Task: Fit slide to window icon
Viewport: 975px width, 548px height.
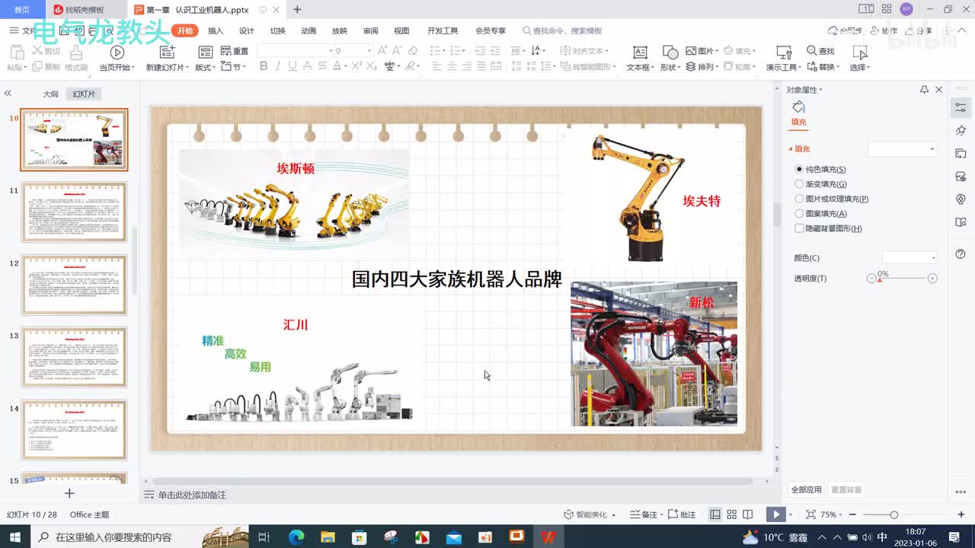Action: [x=810, y=515]
